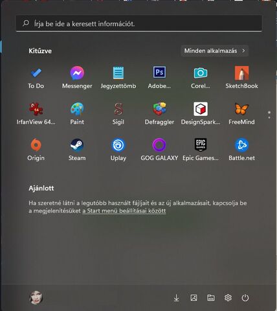Open the power options button

[245, 298]
